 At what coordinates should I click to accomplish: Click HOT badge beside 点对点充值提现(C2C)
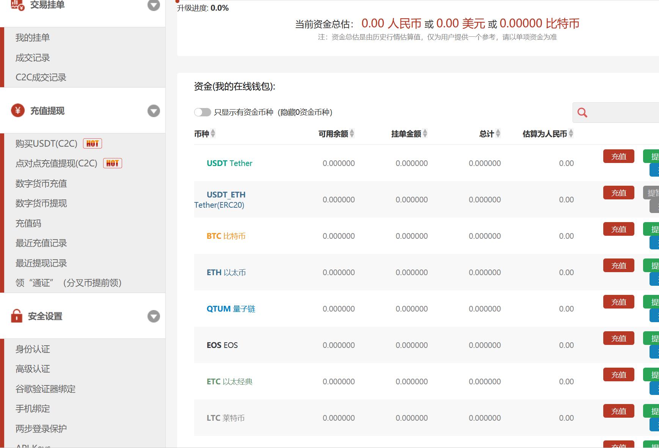tap(113, 163)
